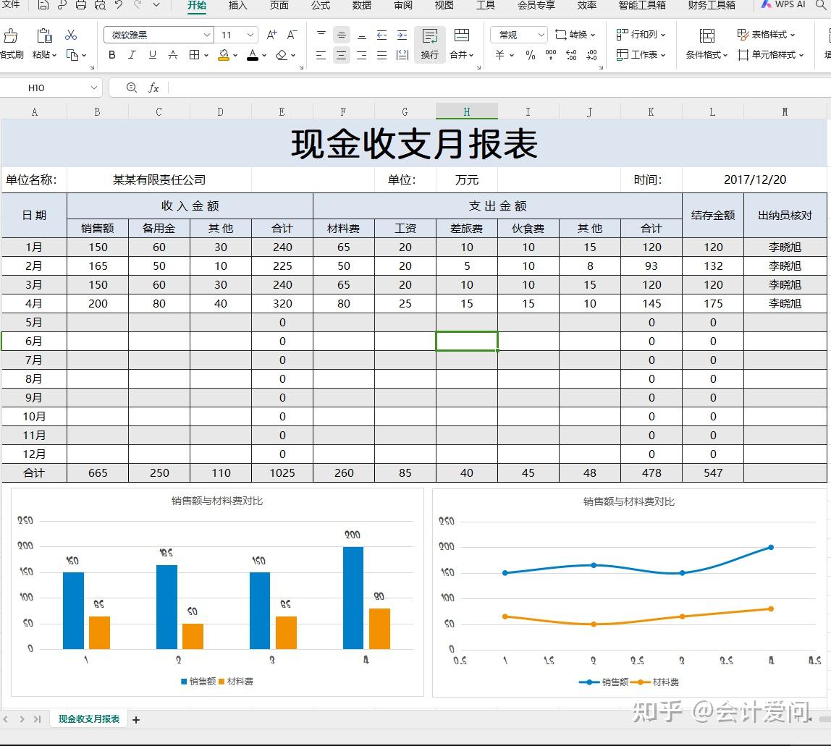The image size is (831, 746).
Task: Toggle Wrap Text (换行)
Action: pos(430,44)
